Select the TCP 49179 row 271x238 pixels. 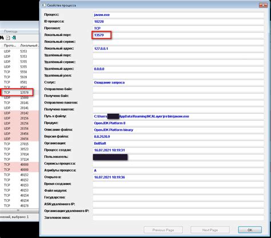tap(19, 206)
